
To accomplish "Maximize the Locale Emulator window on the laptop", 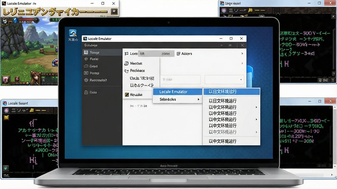I will pyautogui.click(x=231, y=39).
